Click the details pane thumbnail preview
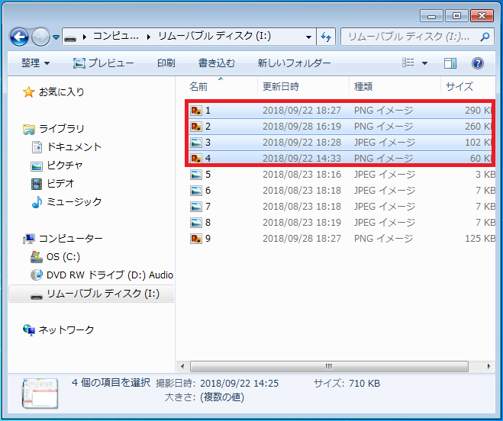Image resolution: width=503 pixels, height=421 pixels. click(40, 393)
